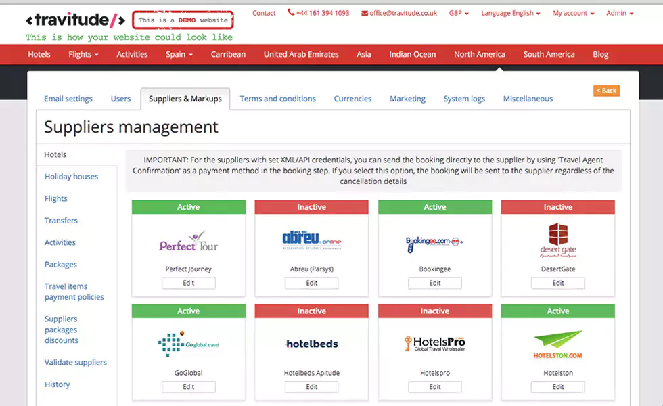Expand the Flights menu in navigation bar

click(83, 54)
